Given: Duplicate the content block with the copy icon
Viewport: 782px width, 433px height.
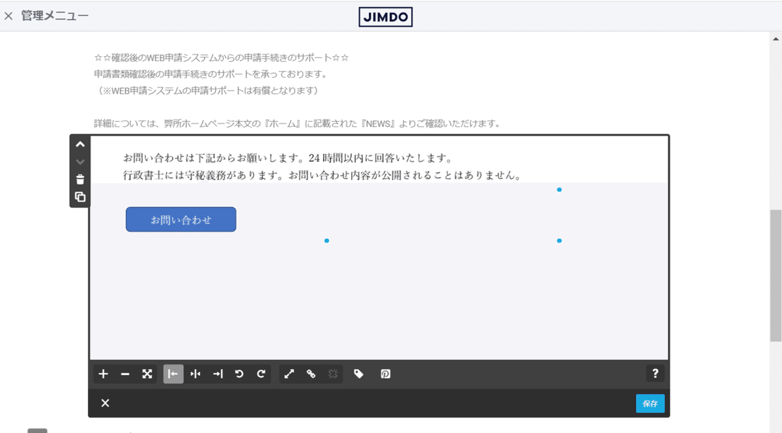Looking at the screenshot, I should [x=80, y=196].
